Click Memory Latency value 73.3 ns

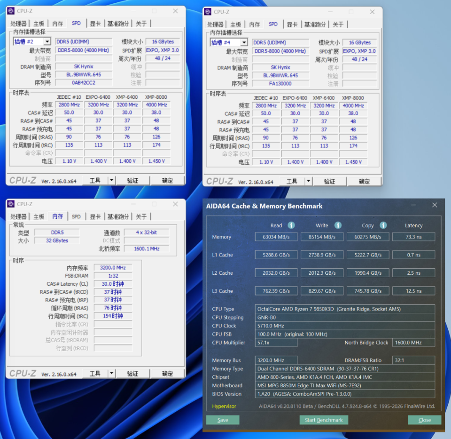click(413, 237)
